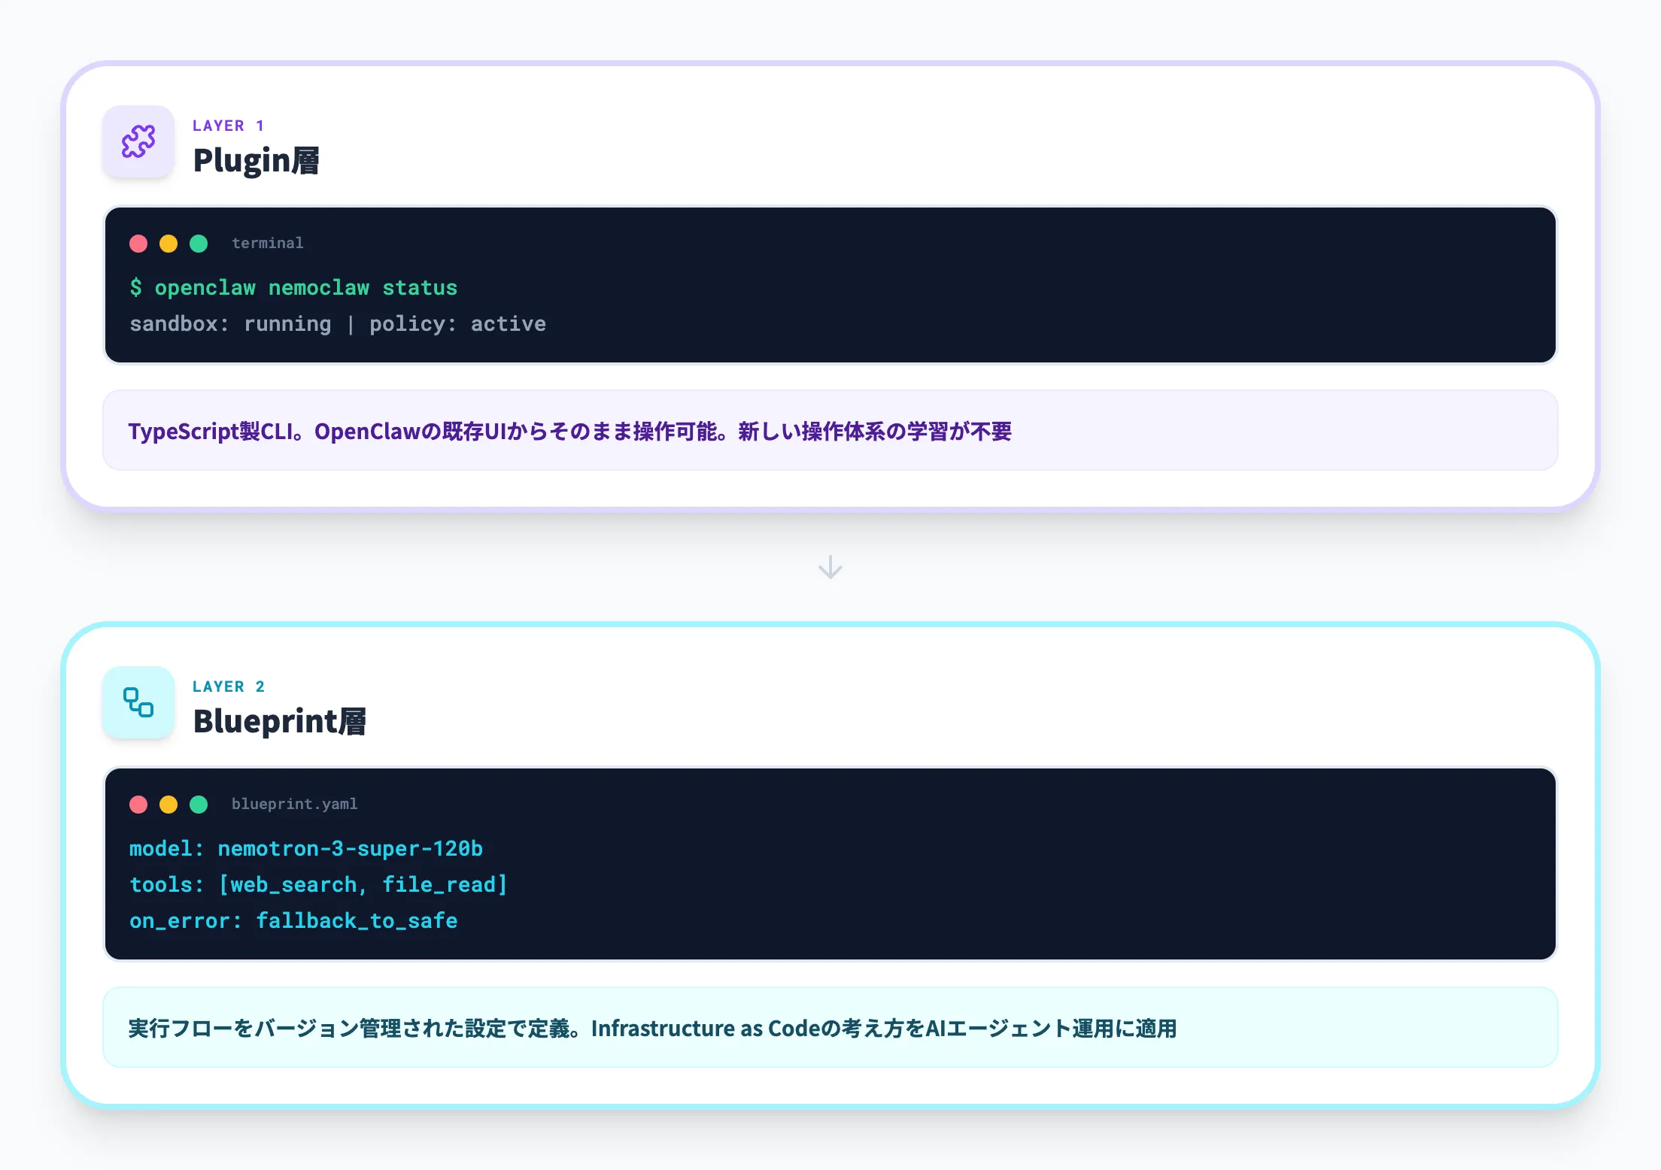This screenshot has height=1170, width=1661.
Task: Click the yellow dot on the blueprint.yaml window
Action: pos(169,804)
